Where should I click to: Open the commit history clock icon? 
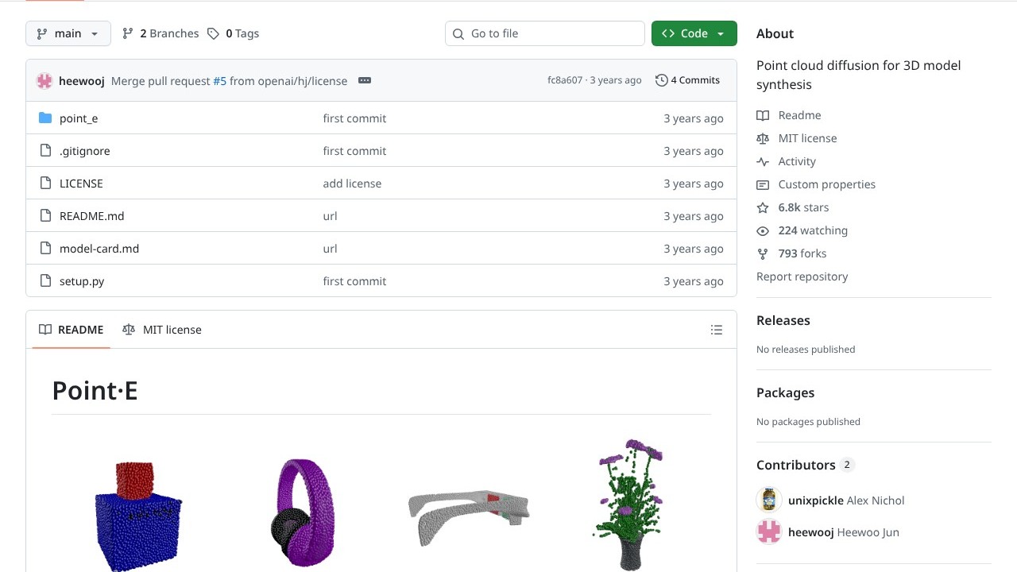661,80
